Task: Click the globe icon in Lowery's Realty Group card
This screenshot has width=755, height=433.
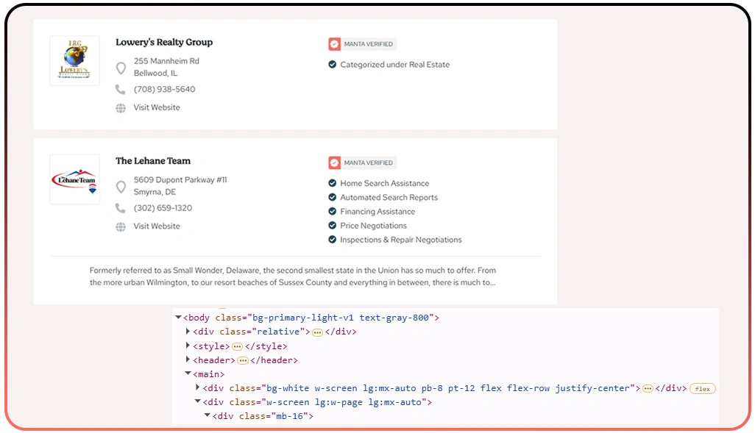Action: [x=121, y=108]
